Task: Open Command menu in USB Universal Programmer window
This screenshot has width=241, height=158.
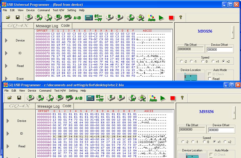Action: pyautogui.click(x=44, y=10)
